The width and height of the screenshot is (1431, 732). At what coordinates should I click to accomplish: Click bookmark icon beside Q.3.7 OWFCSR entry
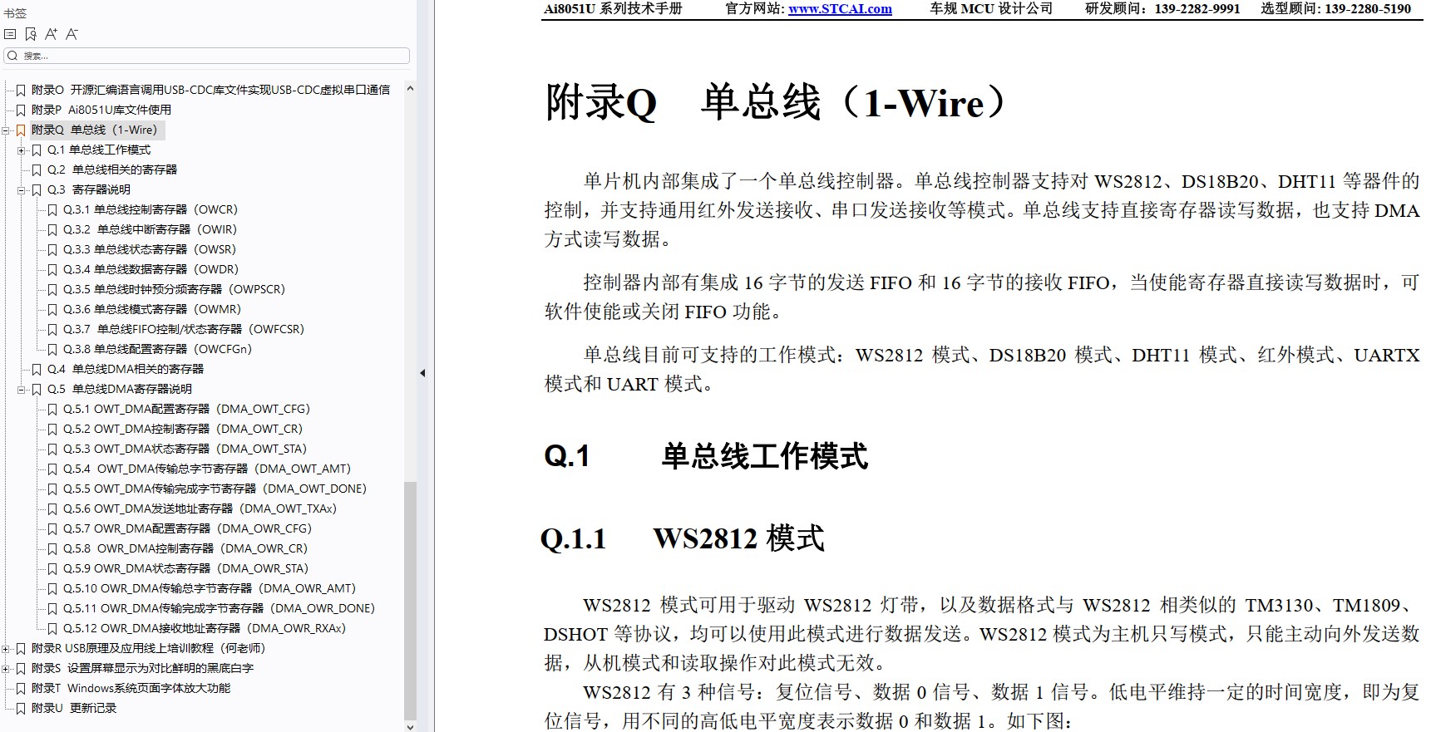[x=52, y=329]
